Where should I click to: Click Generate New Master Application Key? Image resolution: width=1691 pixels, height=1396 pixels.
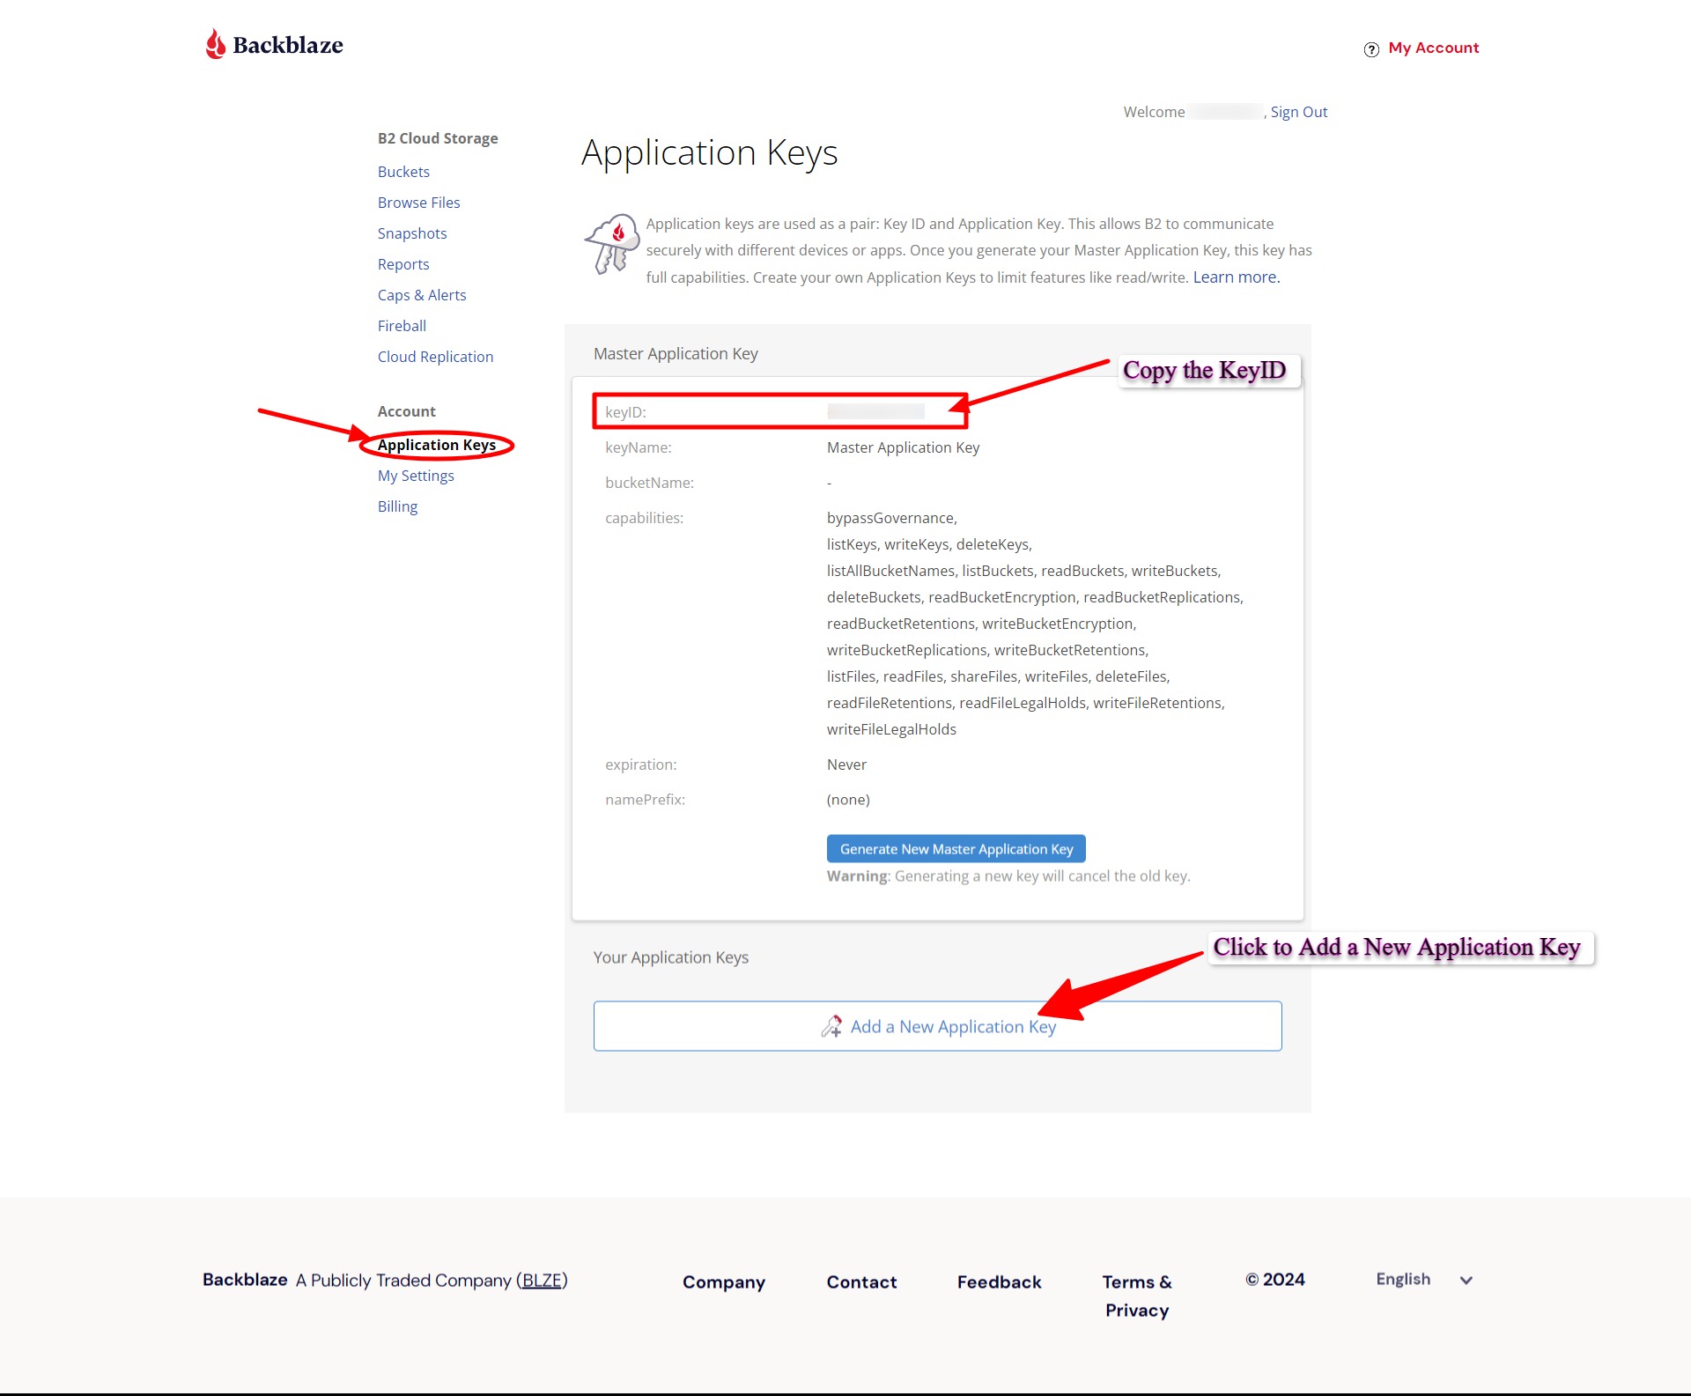[x=956, y=849]
